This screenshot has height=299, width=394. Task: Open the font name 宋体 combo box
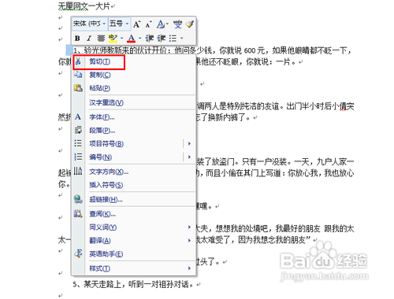pos(89,24)
